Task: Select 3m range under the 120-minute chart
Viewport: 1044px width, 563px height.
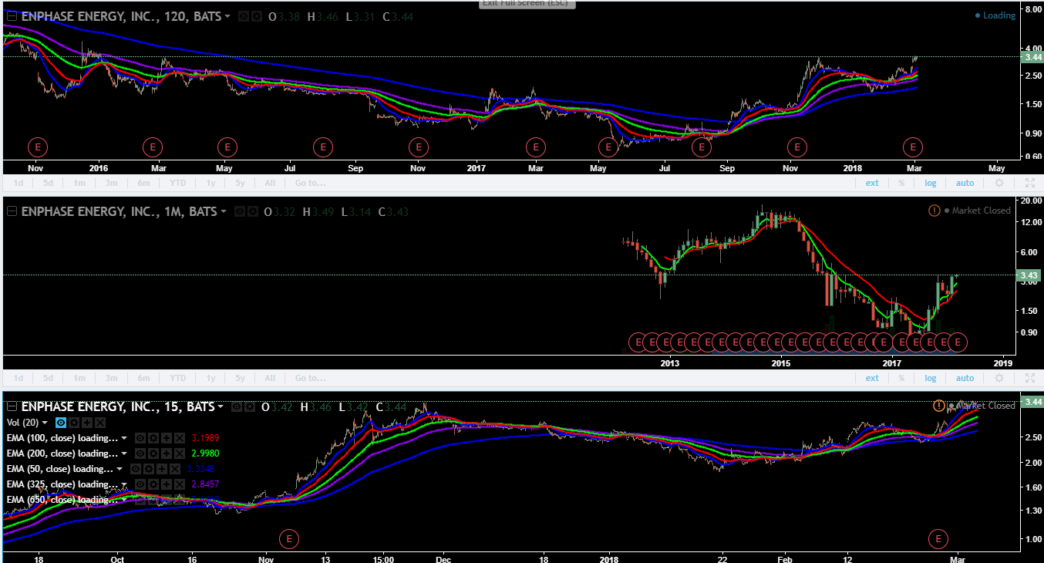Action: click(111, 183)
